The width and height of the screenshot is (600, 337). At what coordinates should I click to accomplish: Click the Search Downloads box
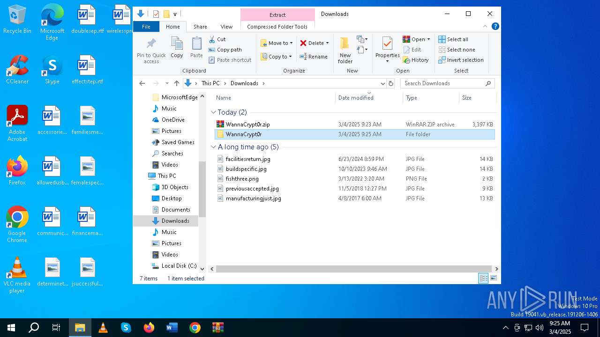coord(447,83)
